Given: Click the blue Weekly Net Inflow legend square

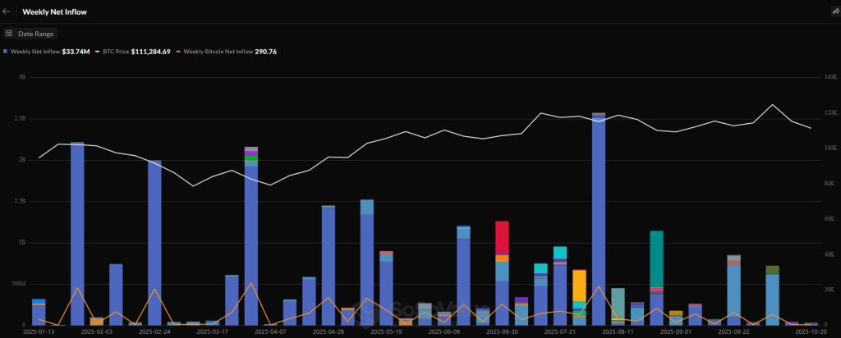Looking at the screenshot, I should (7, 52).
